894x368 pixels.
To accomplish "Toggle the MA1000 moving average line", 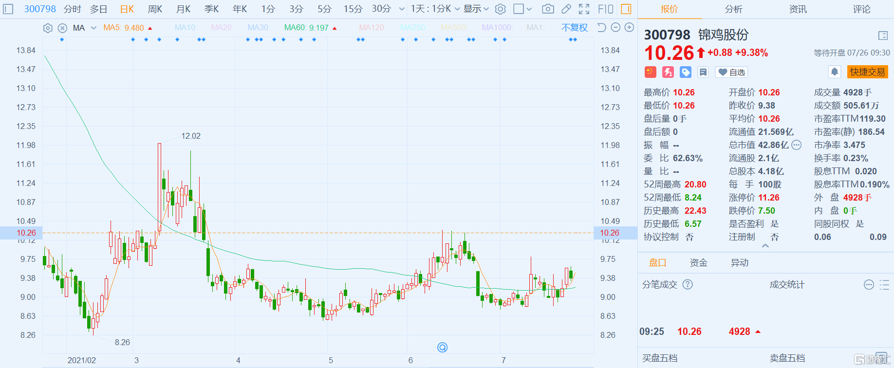I will point(497,28).
